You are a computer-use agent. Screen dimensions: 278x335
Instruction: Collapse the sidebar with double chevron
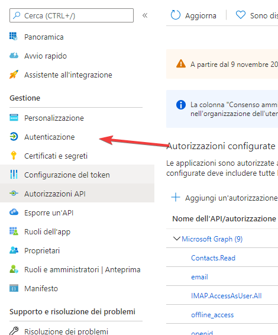click(x=145, y=15)
